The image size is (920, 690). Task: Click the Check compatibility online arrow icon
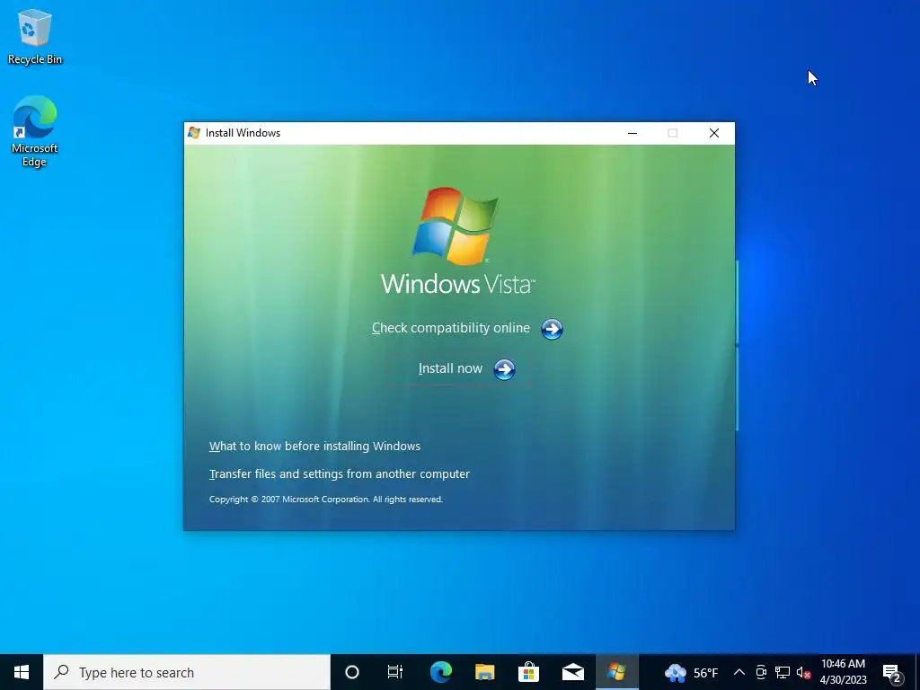pyautogui.click(x=552, y=329)
